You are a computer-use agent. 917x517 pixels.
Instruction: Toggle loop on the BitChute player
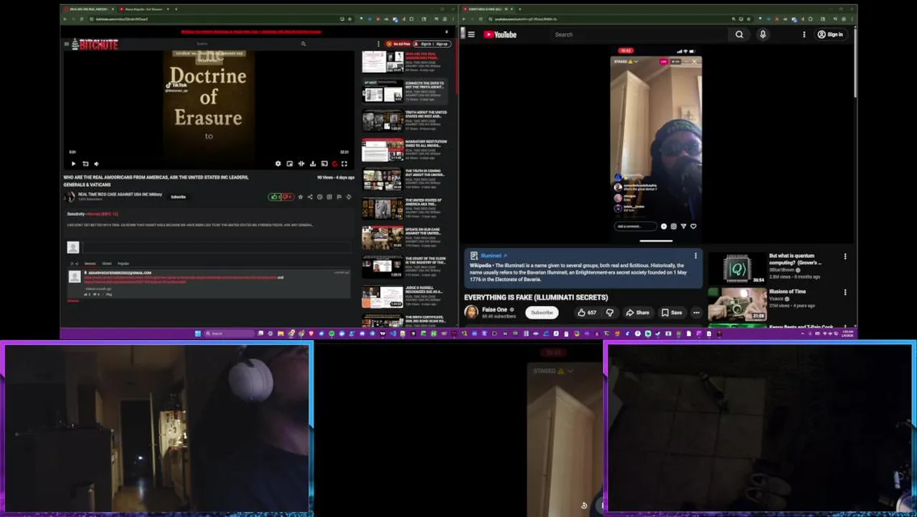tap(85, 164)
